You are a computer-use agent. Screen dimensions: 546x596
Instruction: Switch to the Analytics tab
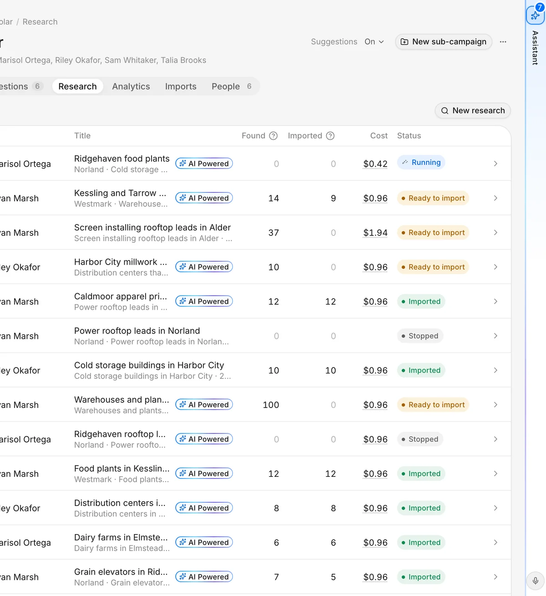click(131, 87)
